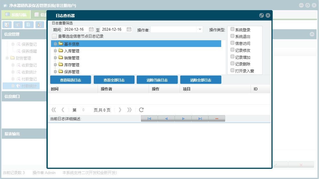This screenshot has width=319, height=179.
Task: Enable the 系统登录 operation type checkbox
Action: (232, 29)
